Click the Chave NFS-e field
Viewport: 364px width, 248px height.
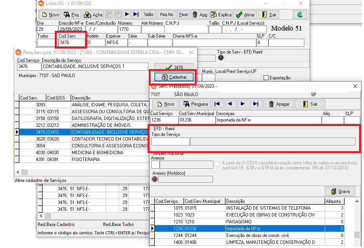214,43
